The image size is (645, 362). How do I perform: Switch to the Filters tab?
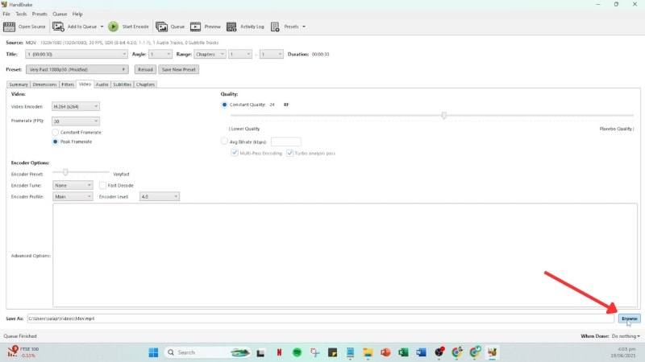pyautogui.click(x=68, y=84)
